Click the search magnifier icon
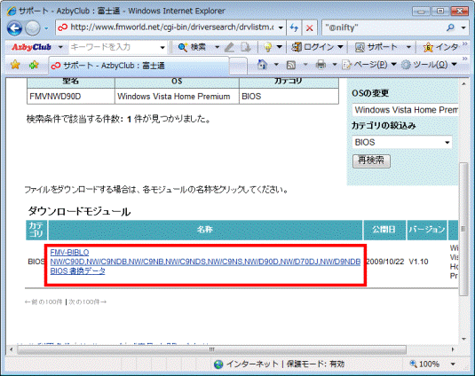 [x=450, y=27]
